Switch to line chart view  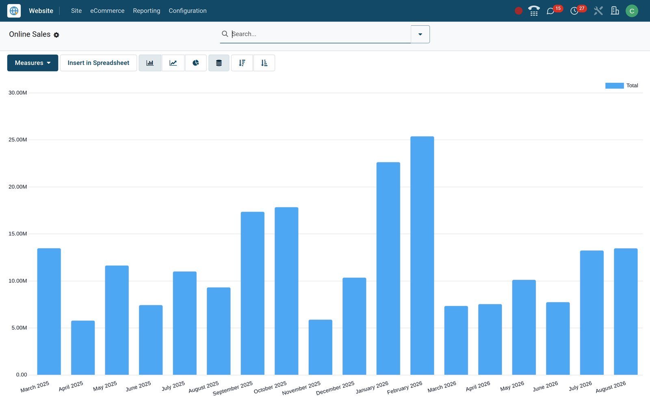pyautogui.click(x=173, y=63)
